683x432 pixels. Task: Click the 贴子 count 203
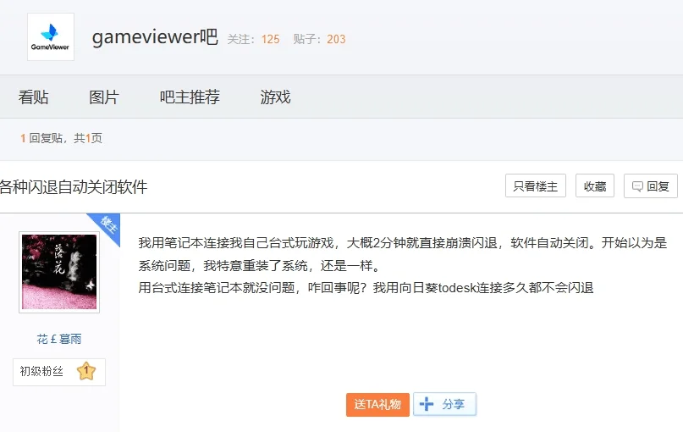coord(336,39)
